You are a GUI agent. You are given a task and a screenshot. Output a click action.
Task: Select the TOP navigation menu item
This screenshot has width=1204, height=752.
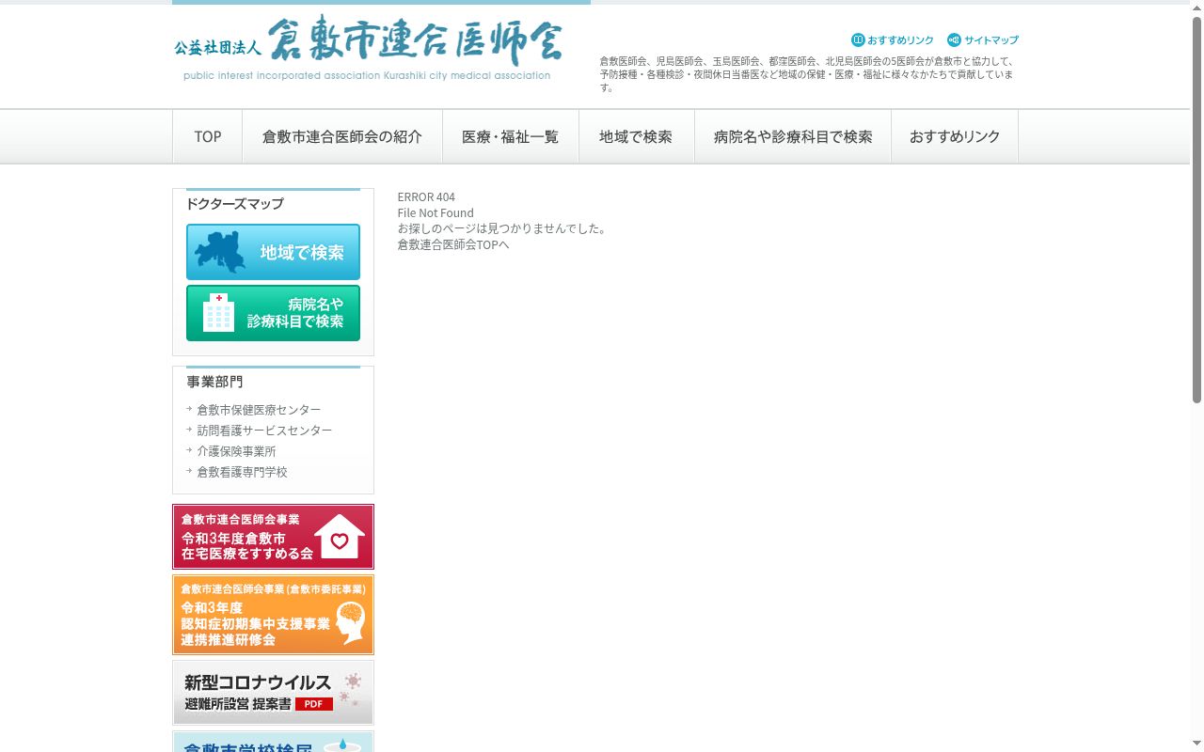pyautogui.click(x=208, y=137)
